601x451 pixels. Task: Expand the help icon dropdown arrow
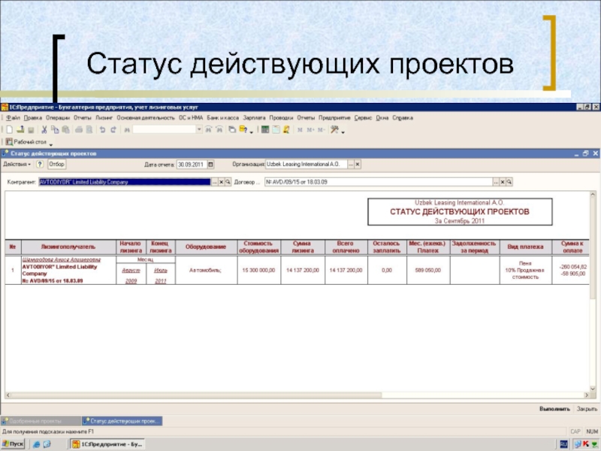(252, 132)
